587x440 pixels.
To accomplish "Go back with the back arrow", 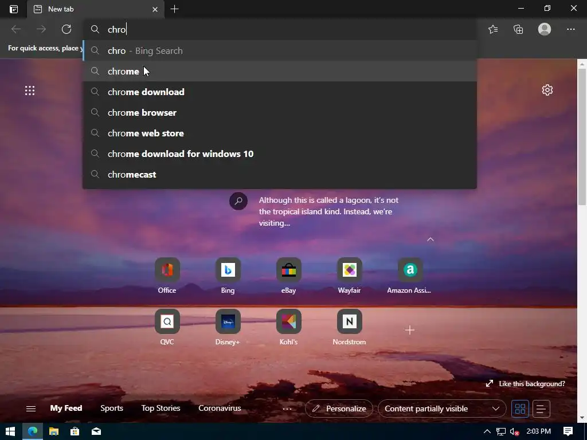I will tap(15, 29).
